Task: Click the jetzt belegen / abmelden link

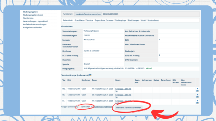Action: 103,107
